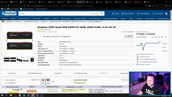Open the Games category
The height and width of the screenshot is (97, 172).
click(x=123, y=19)
